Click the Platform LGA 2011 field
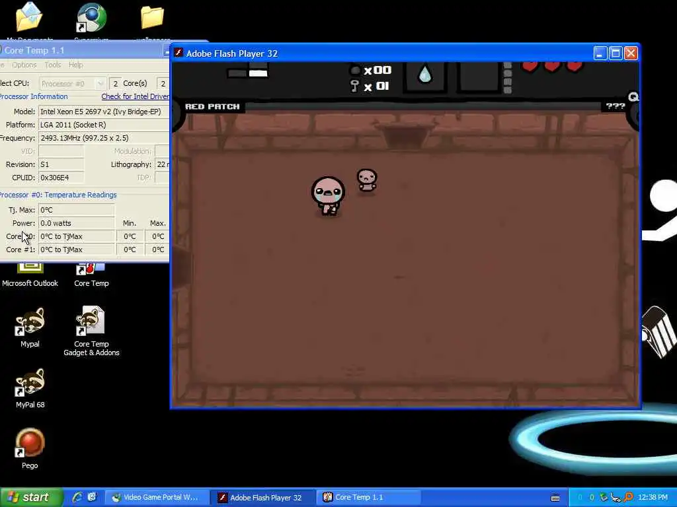Image resolution: width=677 pixels, height=507 pixels. [104, 125]
